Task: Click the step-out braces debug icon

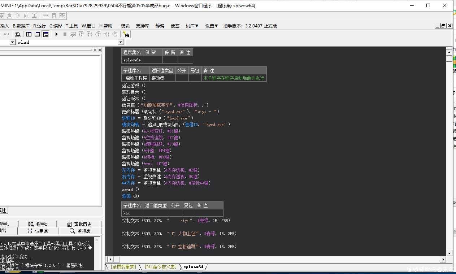Action: click(98, 34)
